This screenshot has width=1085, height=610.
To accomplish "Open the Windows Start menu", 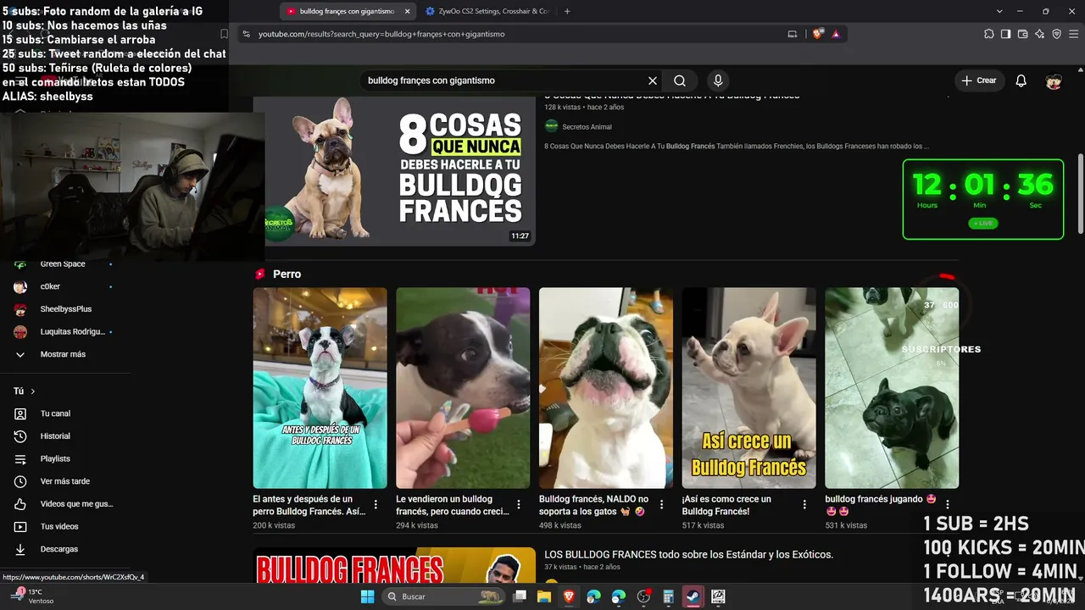I will tap(367, 596).
